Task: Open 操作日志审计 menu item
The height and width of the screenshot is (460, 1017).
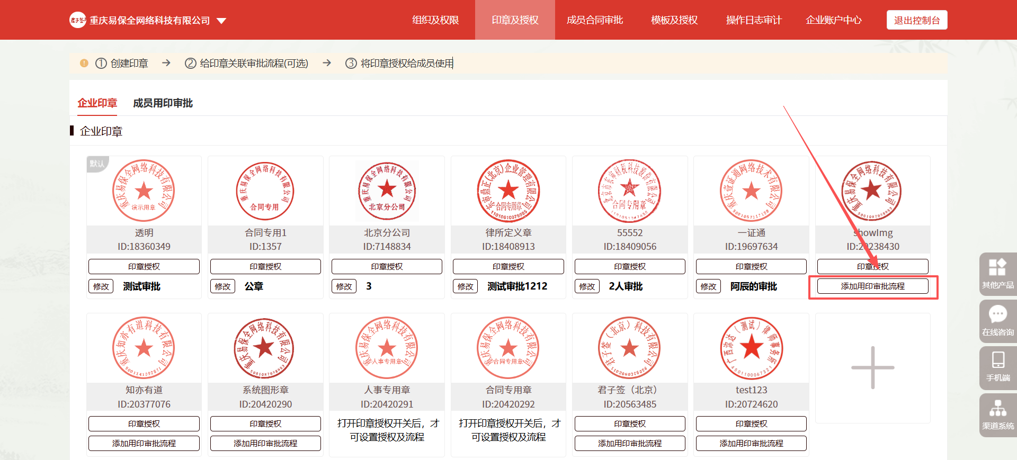Action: 754,20
